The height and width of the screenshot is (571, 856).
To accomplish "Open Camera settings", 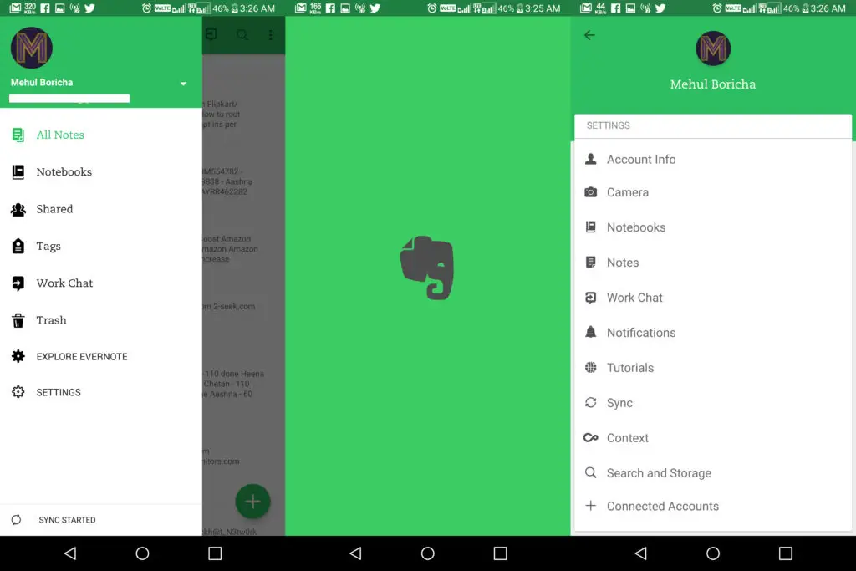I will 713,192.
